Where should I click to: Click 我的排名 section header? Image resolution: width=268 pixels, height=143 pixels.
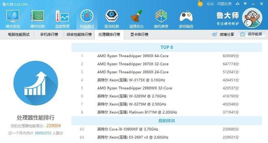(x=167, y=120)
